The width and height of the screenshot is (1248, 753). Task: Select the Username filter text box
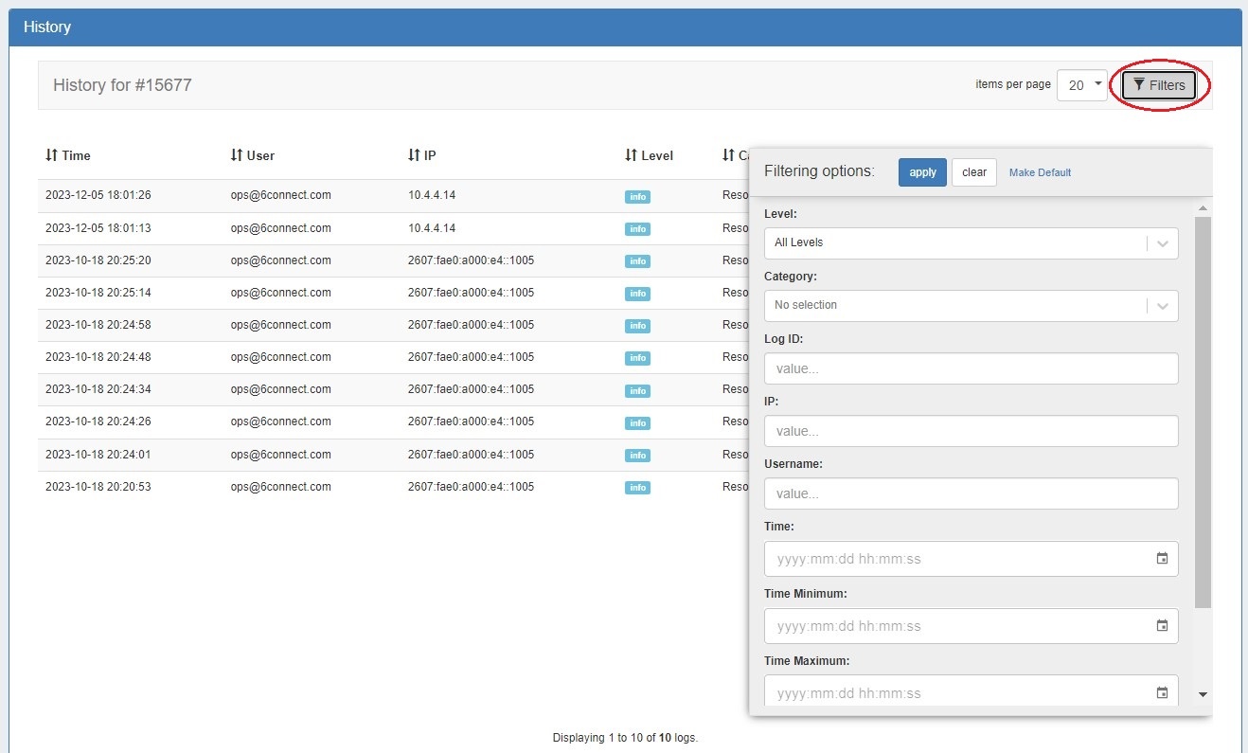point(971,493)
